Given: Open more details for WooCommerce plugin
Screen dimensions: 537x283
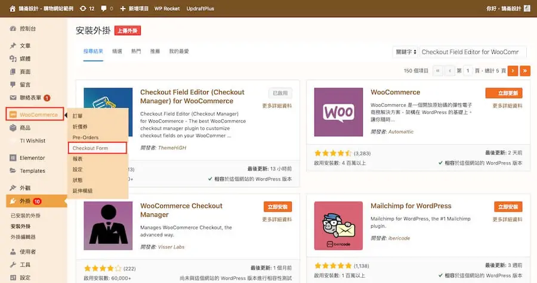Looking at the screenshot, I should click(x=508, y=106).
